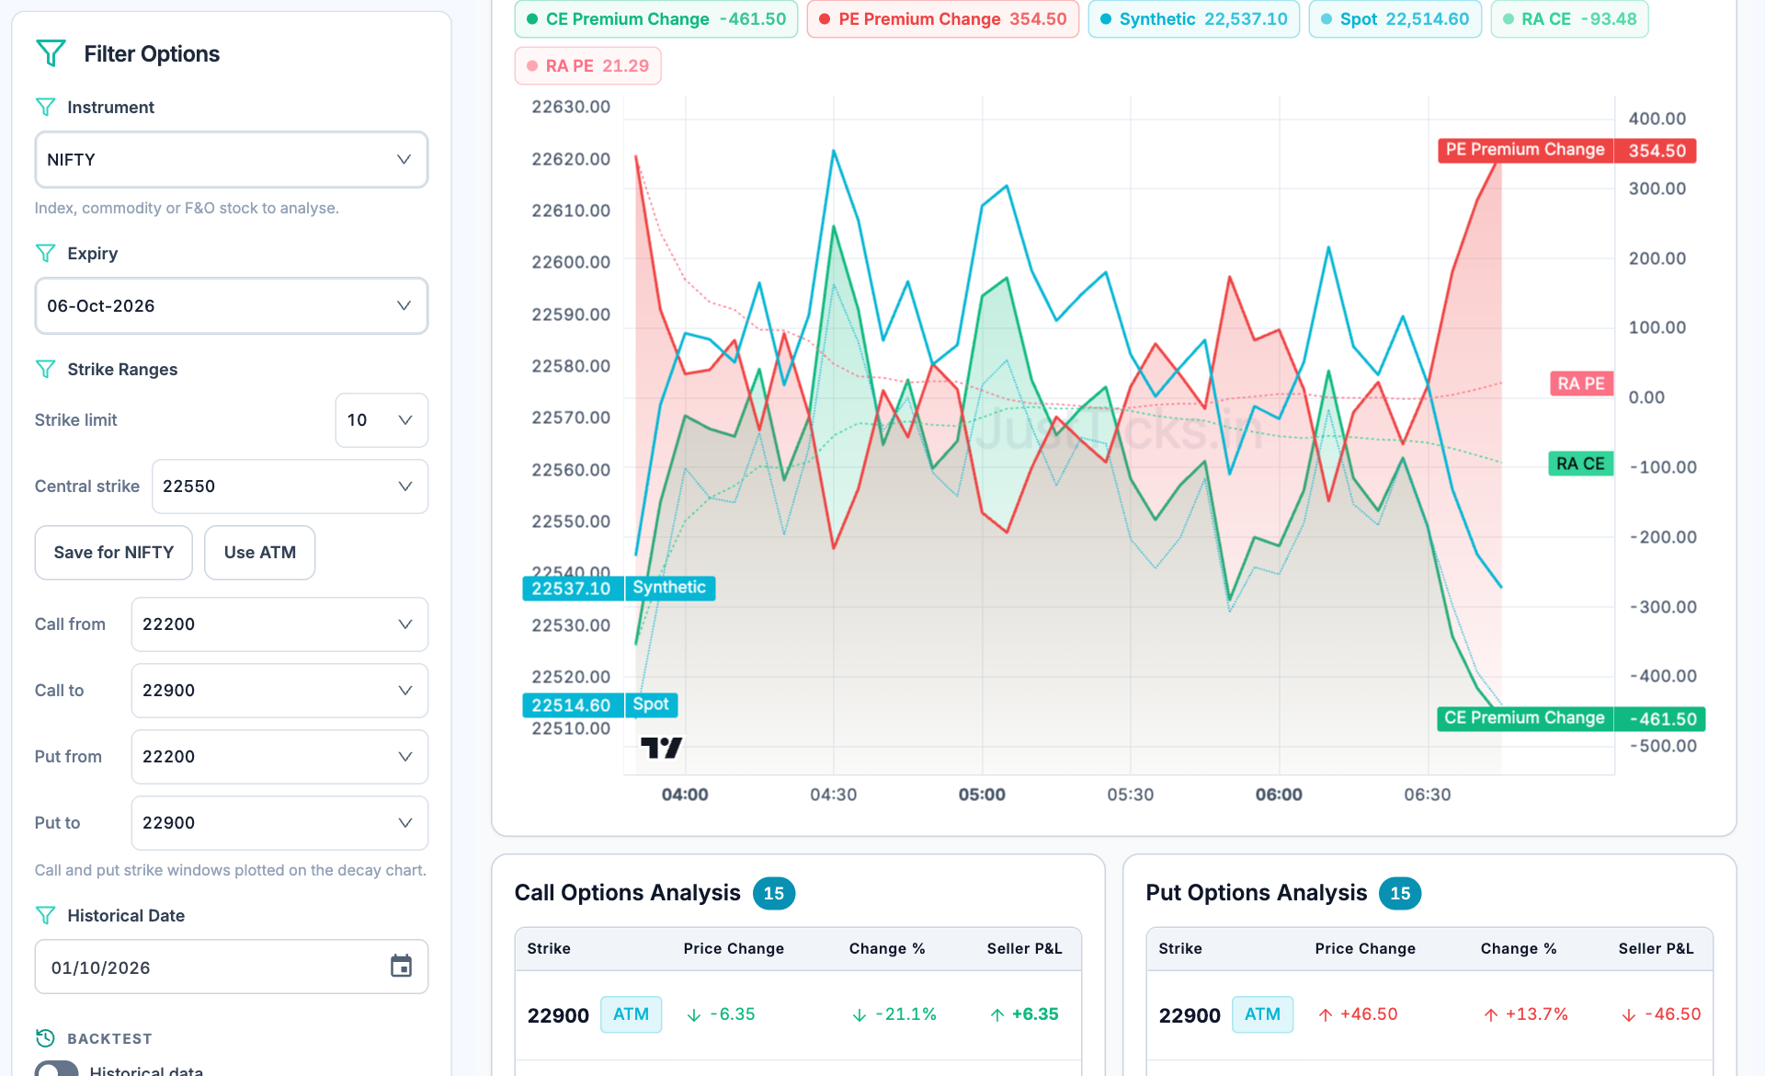
Task: Click the Seller P&L header in Call Options table
Action: pos(1025,948)
